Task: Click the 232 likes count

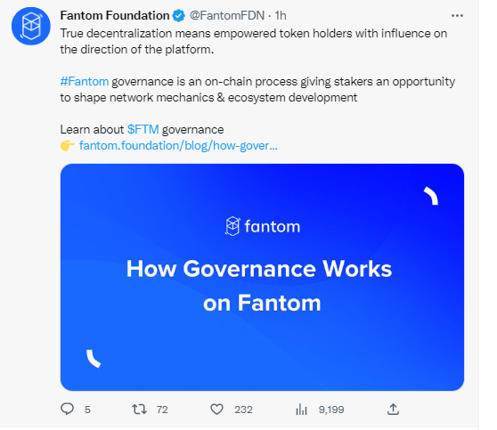Action: click(x=243, y=410)
